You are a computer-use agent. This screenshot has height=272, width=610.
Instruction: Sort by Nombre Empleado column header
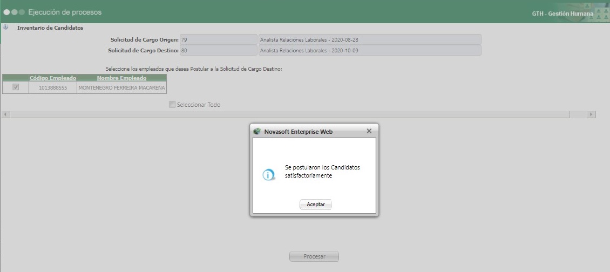[x=122, y=78]
